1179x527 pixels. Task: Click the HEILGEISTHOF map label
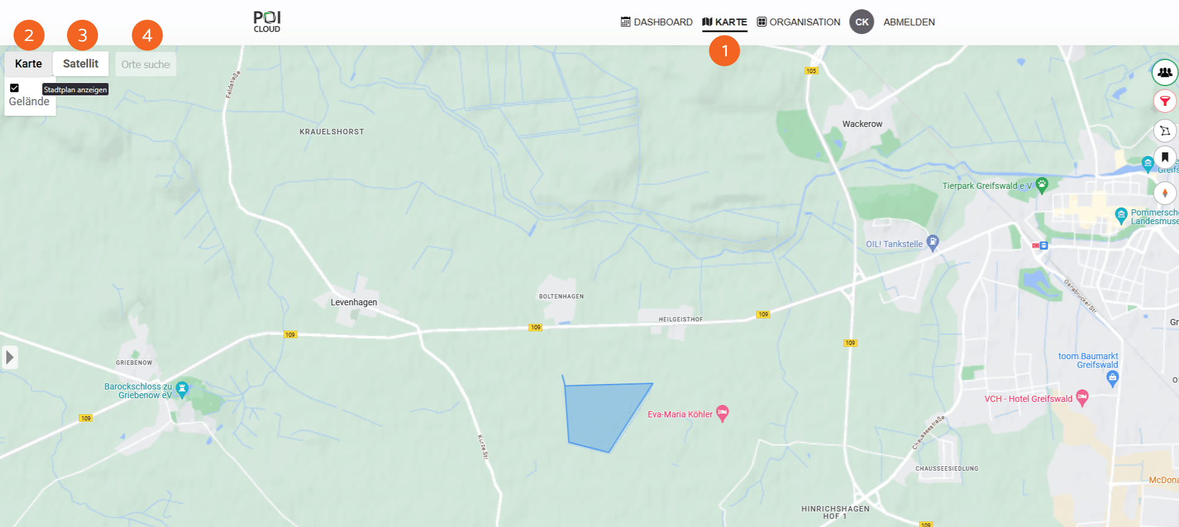pyautogui.click(x=681, y=320)
